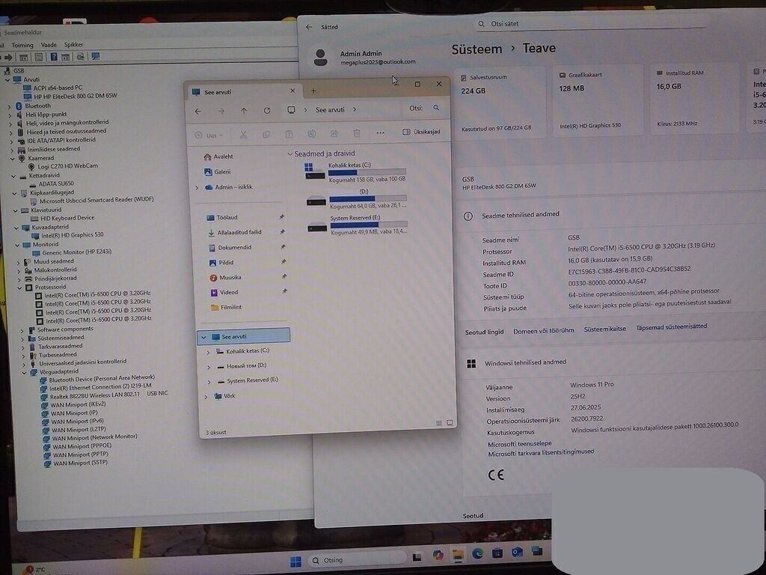Open the Graafikakaart 128 MB card
The width and height of the screenshot is (766, 575).
click(598, 100)
